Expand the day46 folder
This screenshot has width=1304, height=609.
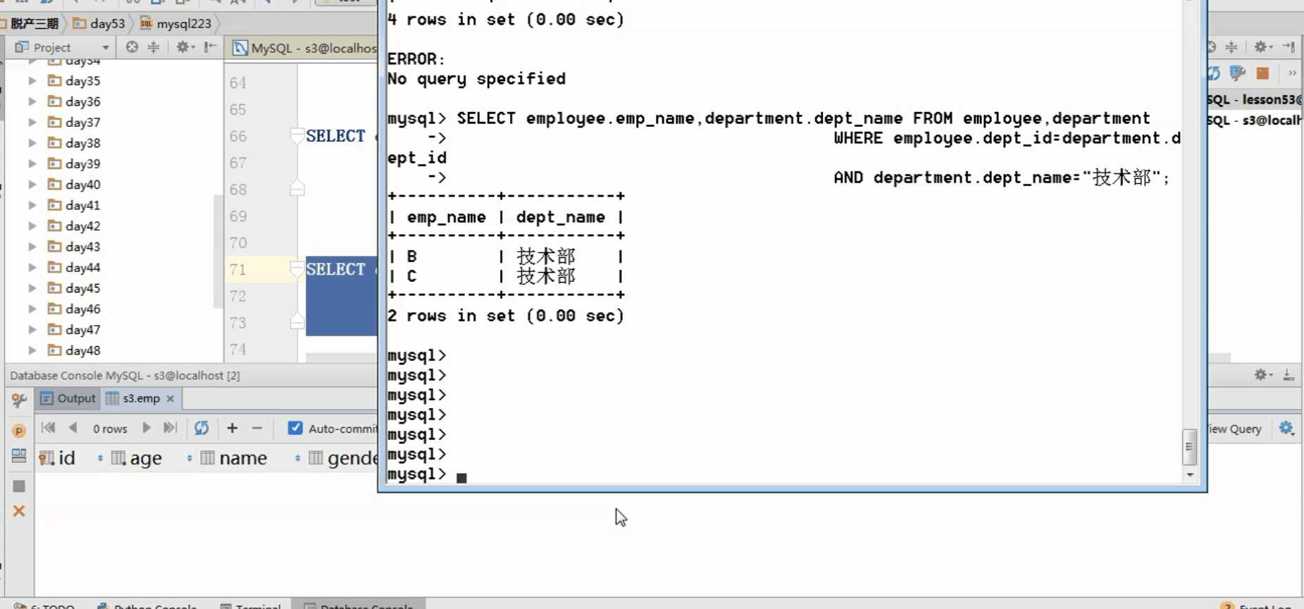point(32,309)
